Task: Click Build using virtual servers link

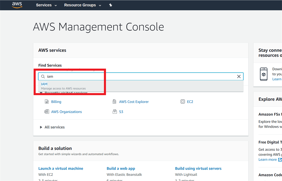Action: (x=198, y=168)
